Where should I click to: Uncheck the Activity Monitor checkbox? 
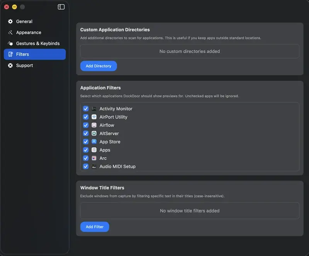click(x=86, y=109)
